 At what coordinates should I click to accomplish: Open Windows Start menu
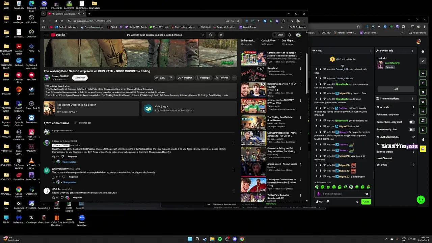tap(190, 239)
